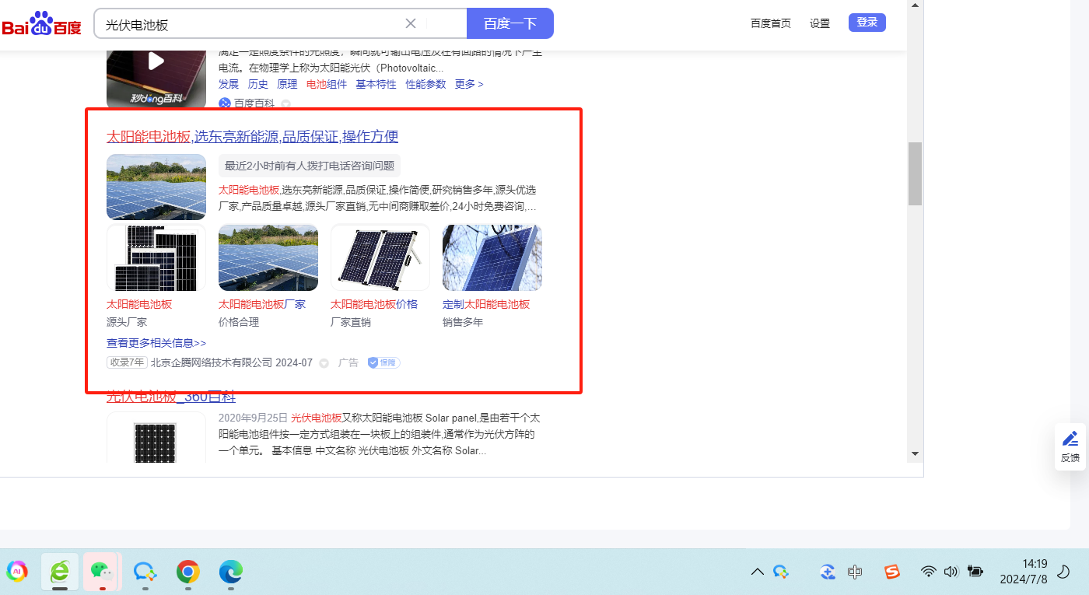Image resolution: width=1089 pixels, height=595 pixels.
Task: Open the chat-bubble app beside WeChat
Action: click(145, 572)
